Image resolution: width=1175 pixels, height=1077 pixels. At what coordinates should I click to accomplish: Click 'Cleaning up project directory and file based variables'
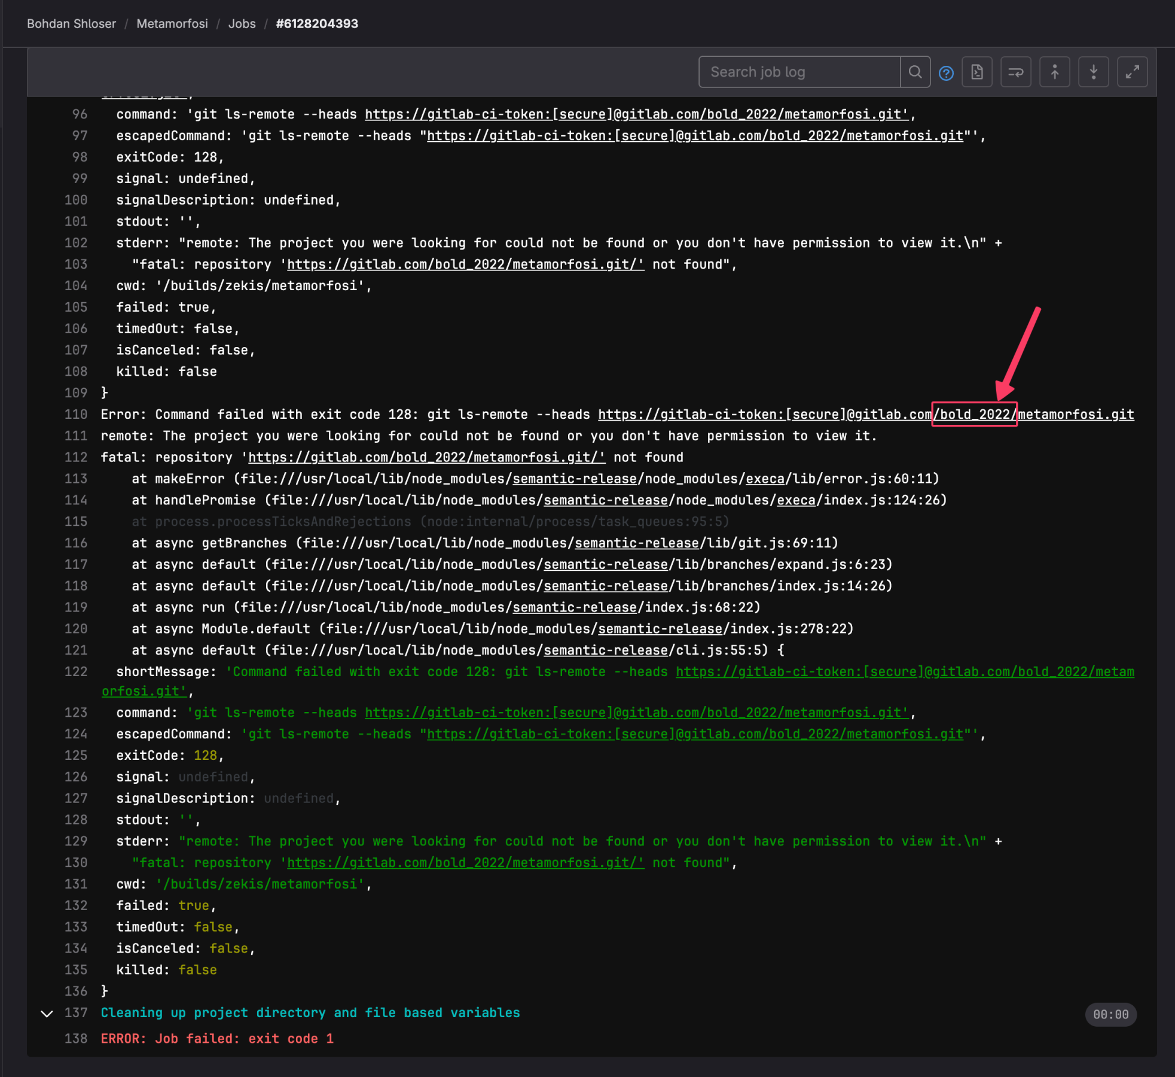310,1013
